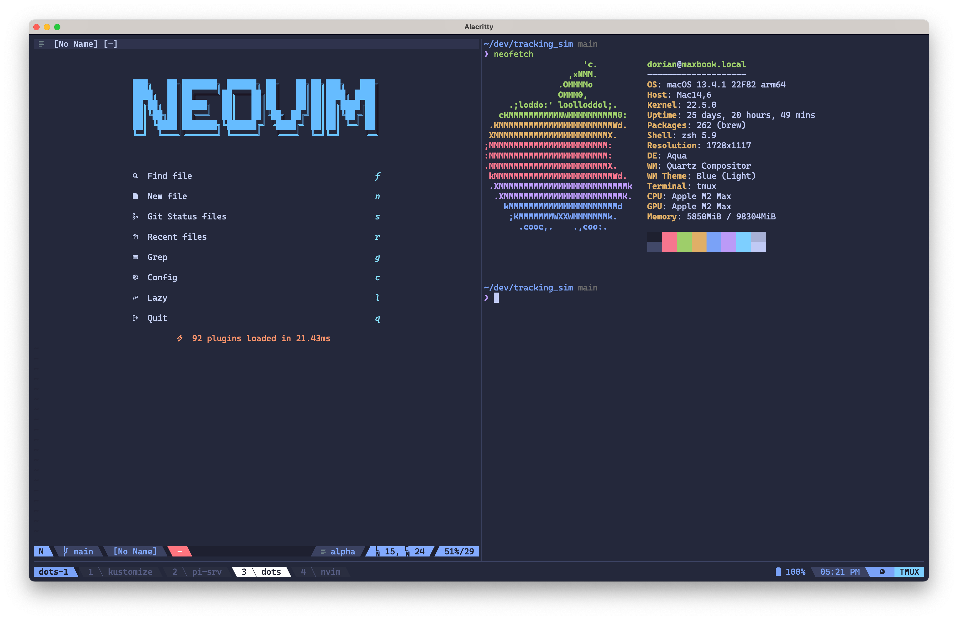
Task: Click the magnifier icon beside Find file
Action: pyautogui.click(x=135, y=176)
